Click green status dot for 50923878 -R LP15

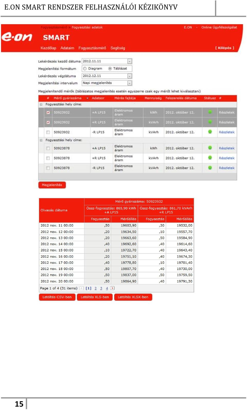pos(210,168)
